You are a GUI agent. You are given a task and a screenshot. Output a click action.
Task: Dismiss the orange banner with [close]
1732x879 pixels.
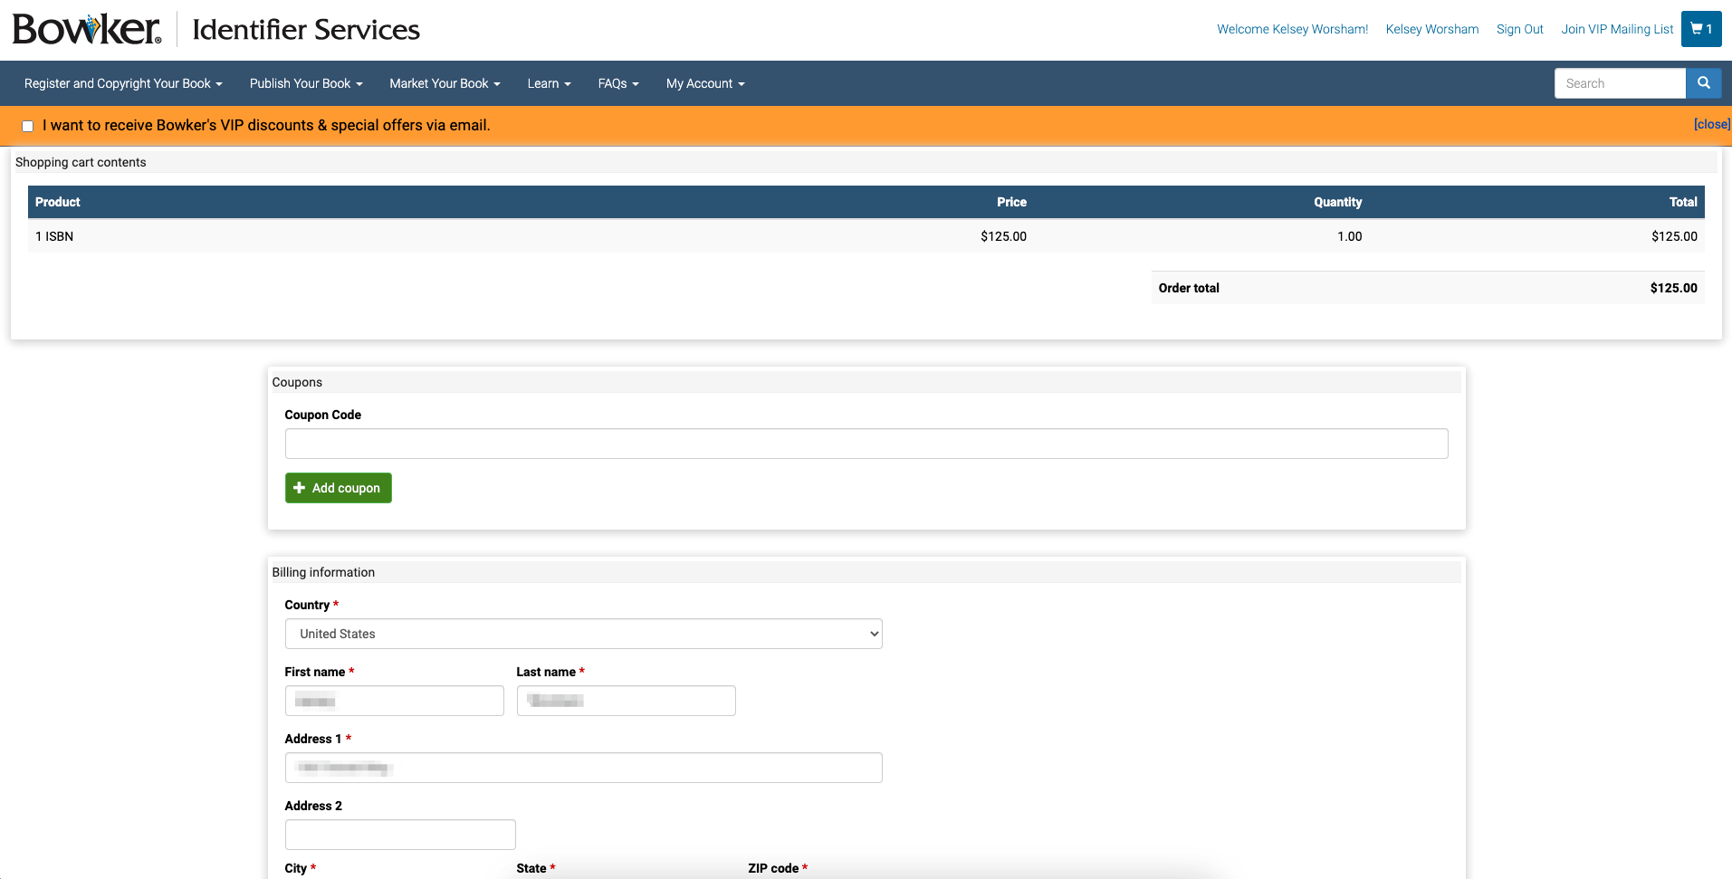[1712, 124]
